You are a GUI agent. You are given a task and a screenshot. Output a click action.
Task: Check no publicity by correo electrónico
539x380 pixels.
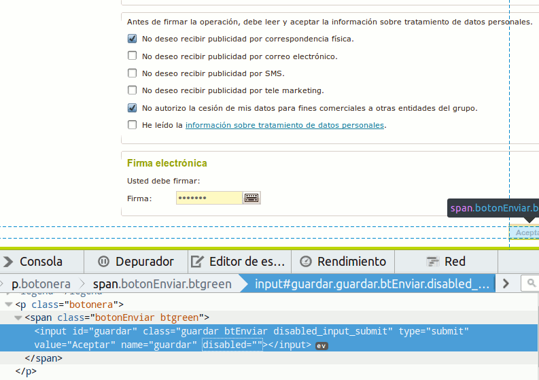[133, 56]
